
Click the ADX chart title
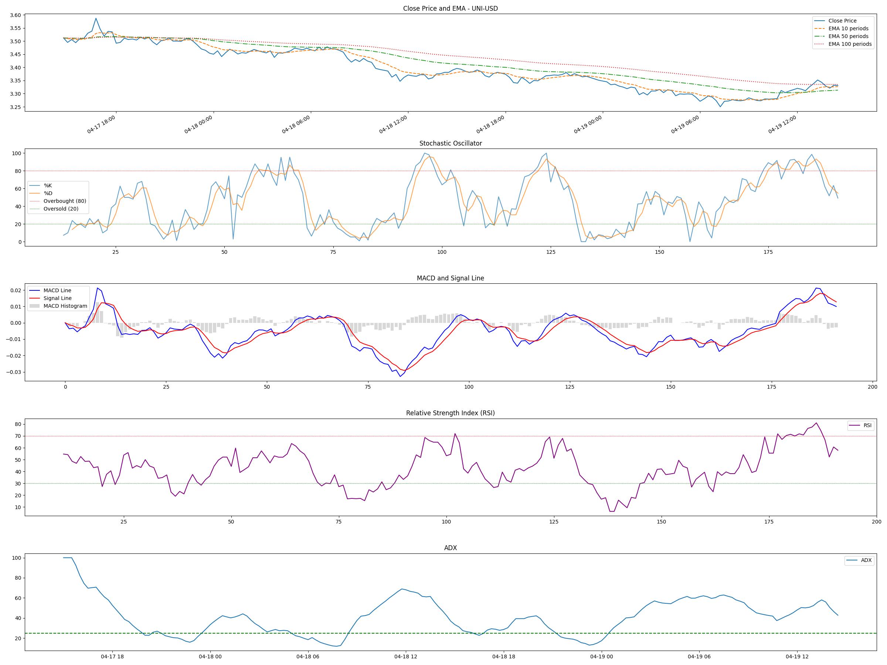(x=450, y=548)
